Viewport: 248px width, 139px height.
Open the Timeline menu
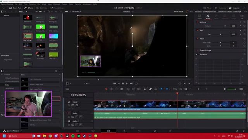[x=32, y=4]
